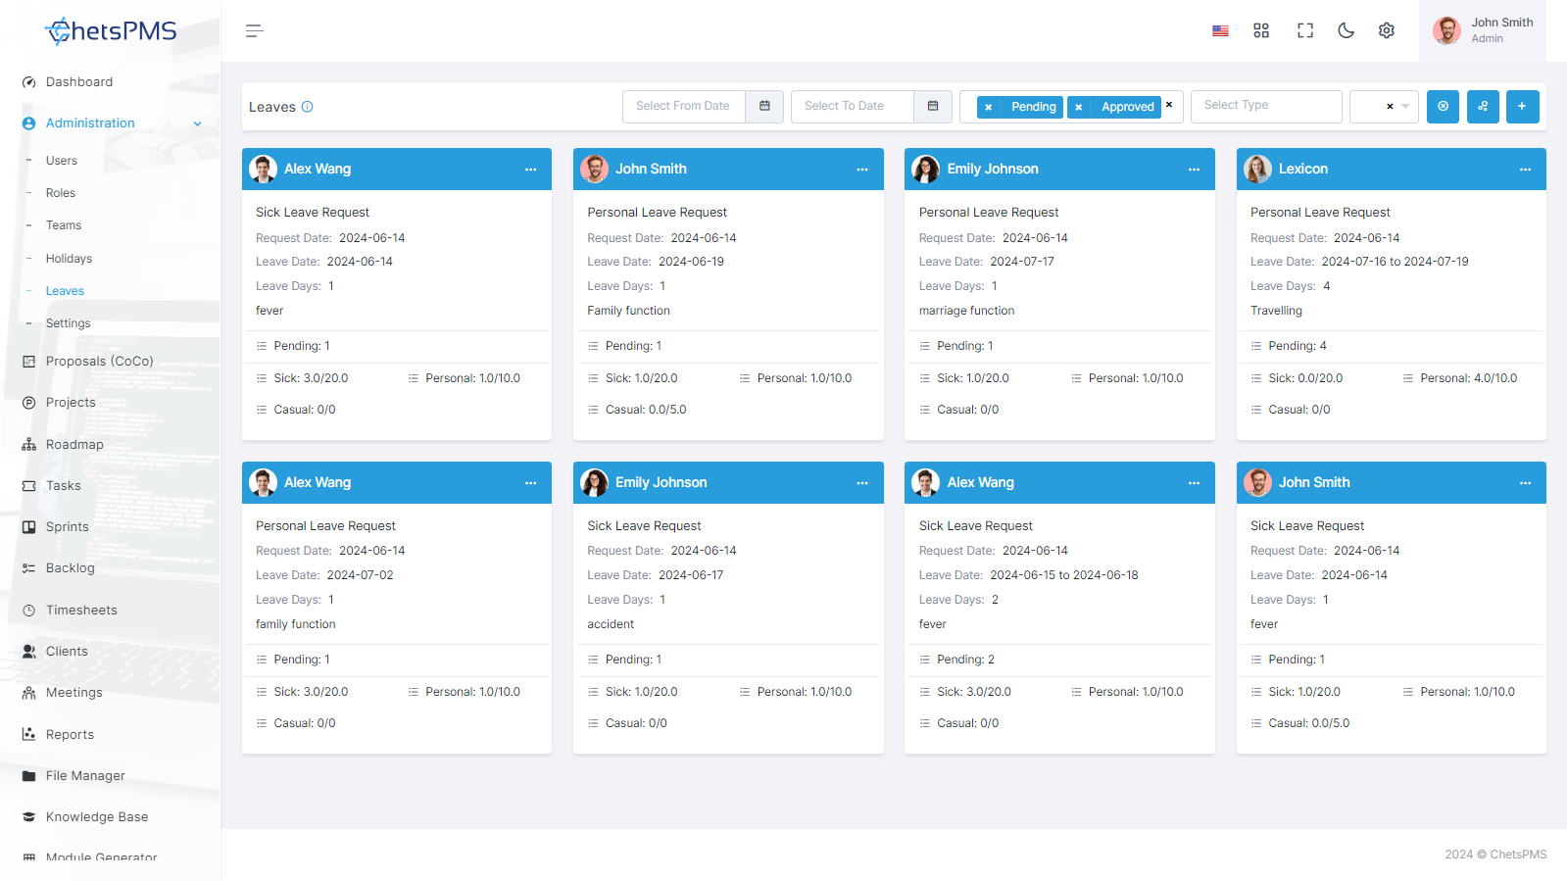Click the reset filters circle button
Screen dimensions: 1567x881
[1443, 107]
